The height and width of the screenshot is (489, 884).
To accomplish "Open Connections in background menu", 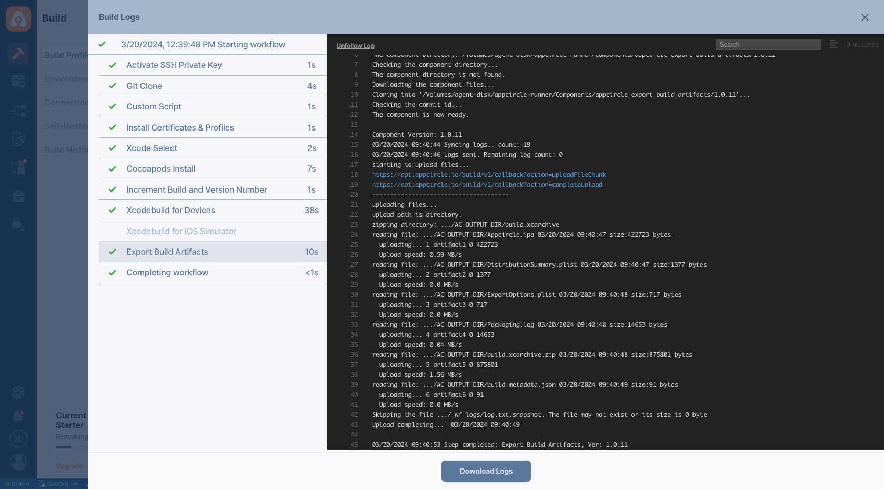I will [x=66, y=103].
